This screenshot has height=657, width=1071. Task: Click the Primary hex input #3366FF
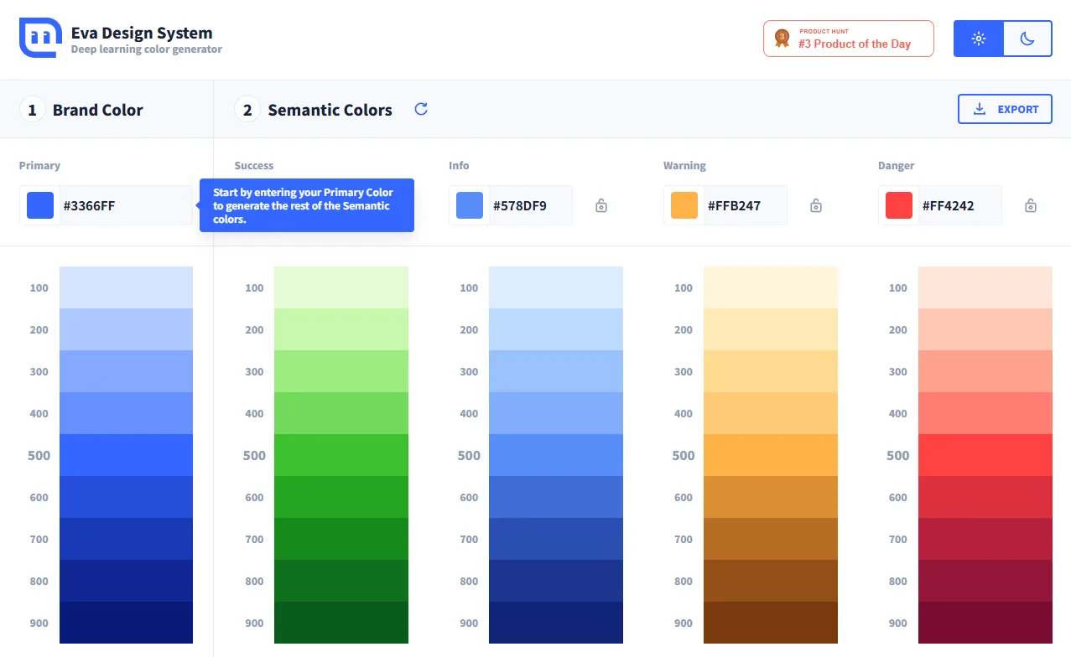click(126, 205)
